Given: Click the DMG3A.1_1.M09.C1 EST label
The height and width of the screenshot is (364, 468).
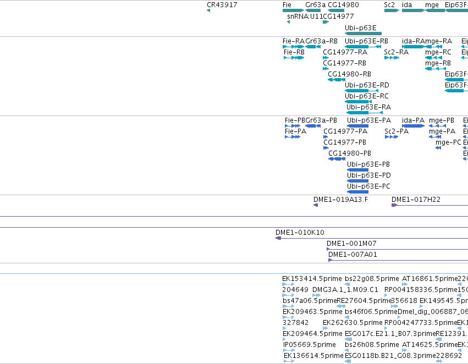Looking at the screenshot, I should coord(345,290).
